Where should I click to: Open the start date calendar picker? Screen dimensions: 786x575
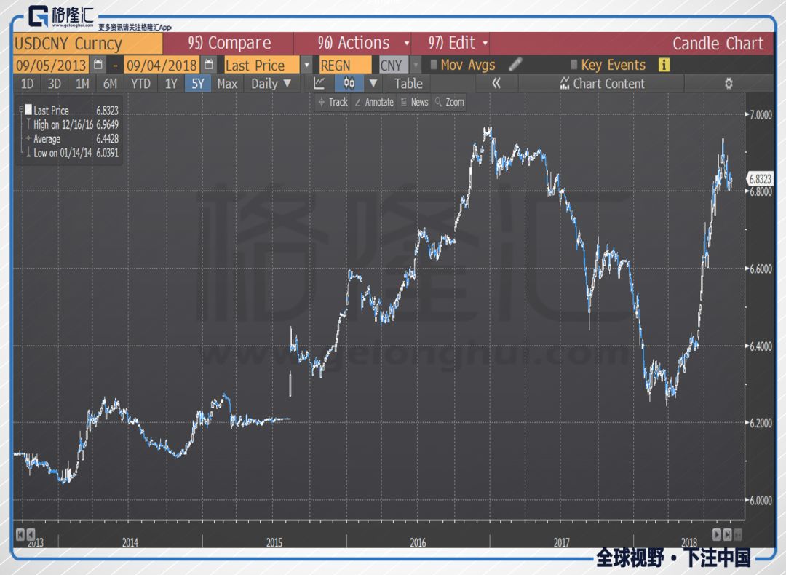click(x=98, y=65)
